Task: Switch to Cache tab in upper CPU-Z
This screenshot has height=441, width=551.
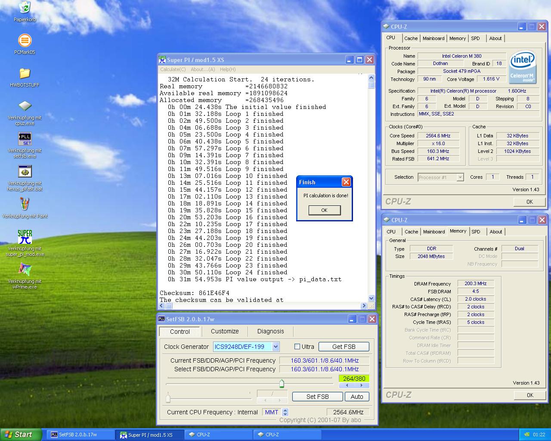Action: point(411,38)
